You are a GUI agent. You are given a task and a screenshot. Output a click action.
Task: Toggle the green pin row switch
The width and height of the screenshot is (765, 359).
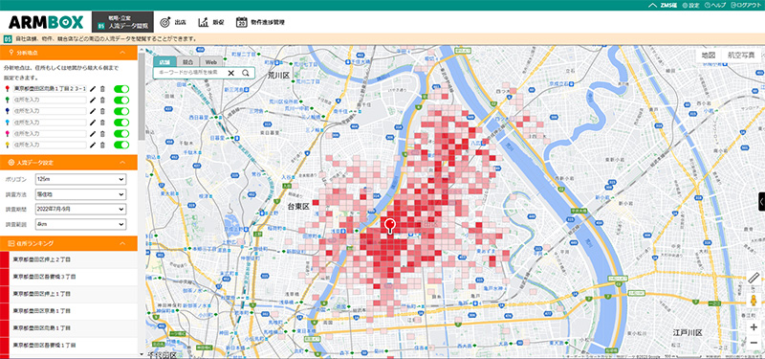tap(121, 101)
